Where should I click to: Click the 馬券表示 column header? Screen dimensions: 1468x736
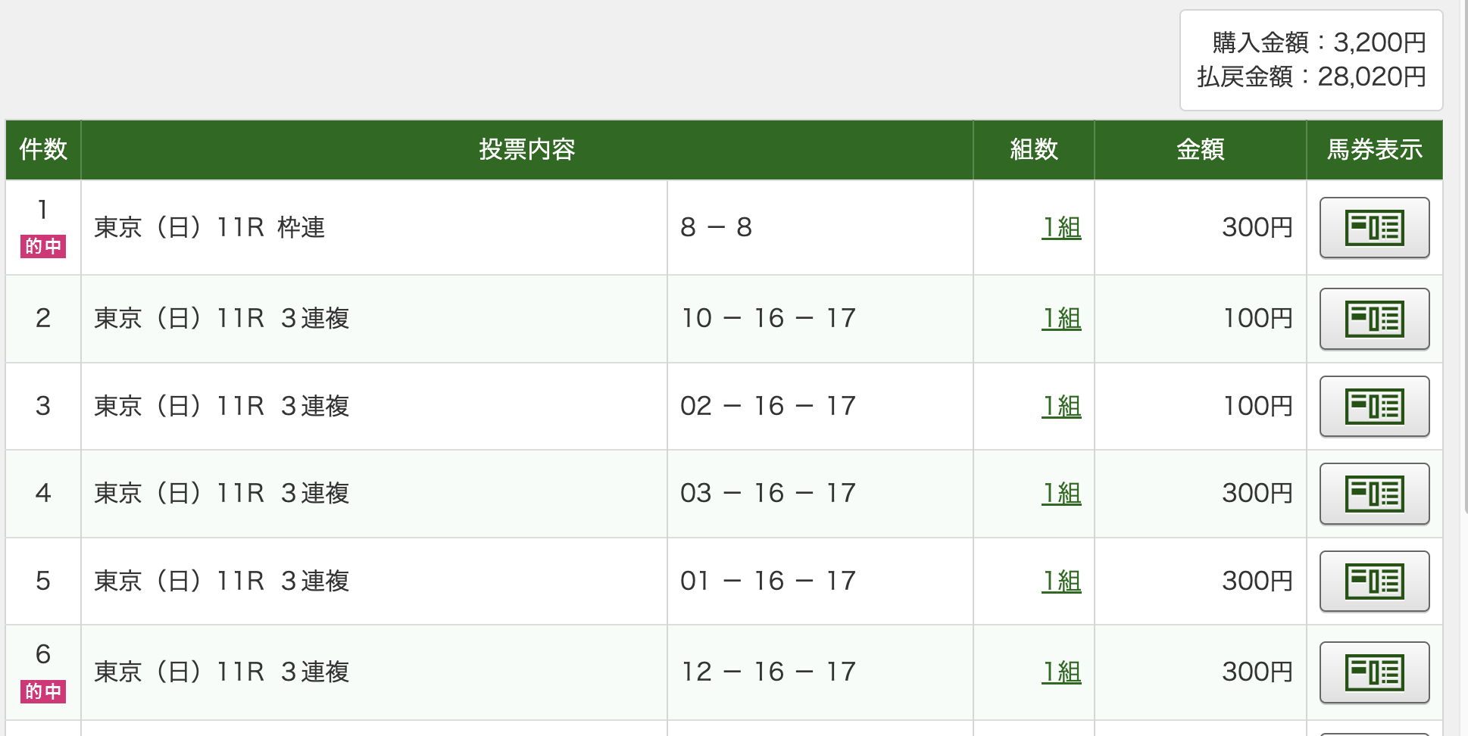pyautogui.click(x=1374, y=150)
